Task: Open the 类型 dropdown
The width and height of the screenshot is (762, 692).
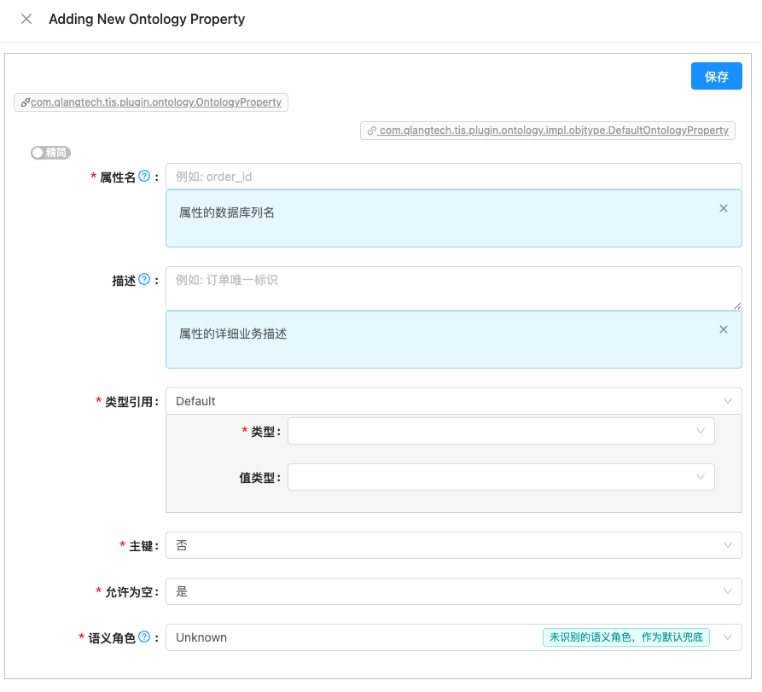Action: (501, 431)
